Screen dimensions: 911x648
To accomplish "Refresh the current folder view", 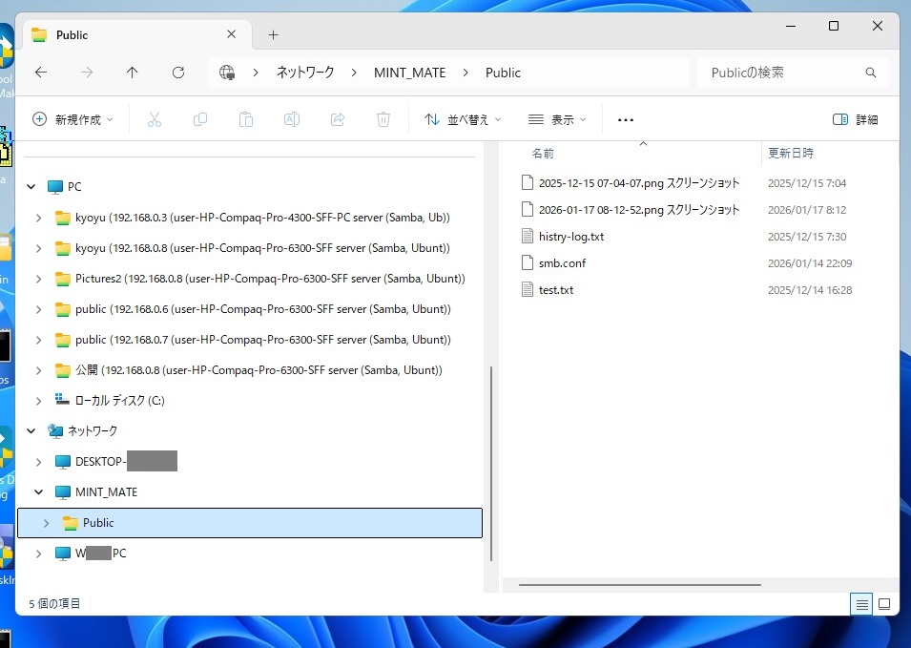I will point(177,73).
